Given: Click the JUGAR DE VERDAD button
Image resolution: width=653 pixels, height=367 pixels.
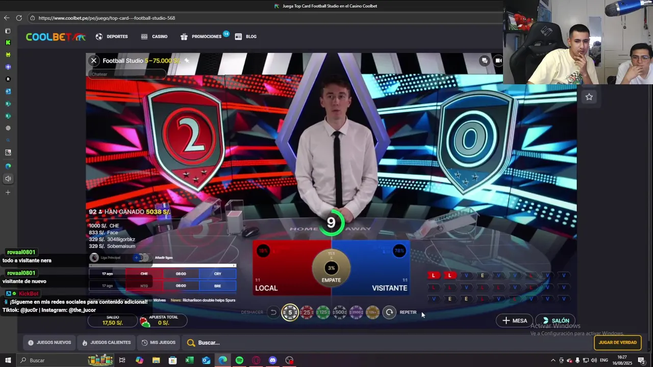Looking at the screenshot, I should 618,343.
